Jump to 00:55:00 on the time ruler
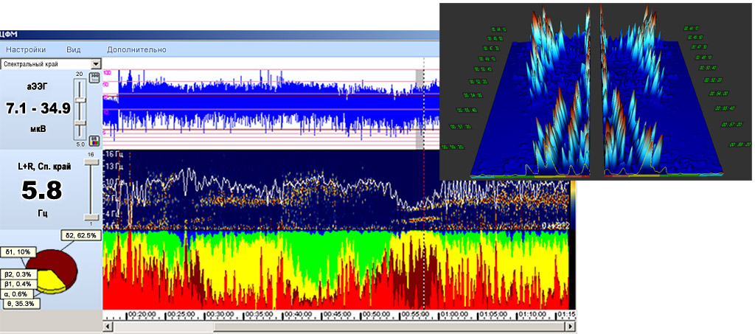The image size is (755, 334). point(417,316)
